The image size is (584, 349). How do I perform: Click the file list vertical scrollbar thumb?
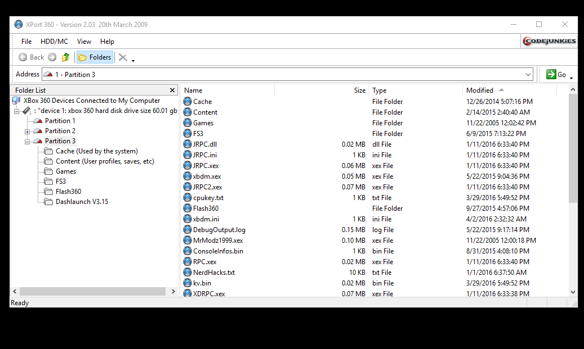pyautogui.click(x=573, y=148)
